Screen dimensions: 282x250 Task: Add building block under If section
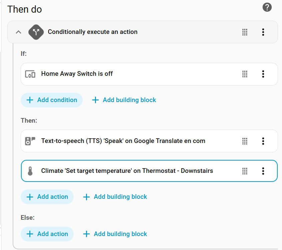(124, 100)
